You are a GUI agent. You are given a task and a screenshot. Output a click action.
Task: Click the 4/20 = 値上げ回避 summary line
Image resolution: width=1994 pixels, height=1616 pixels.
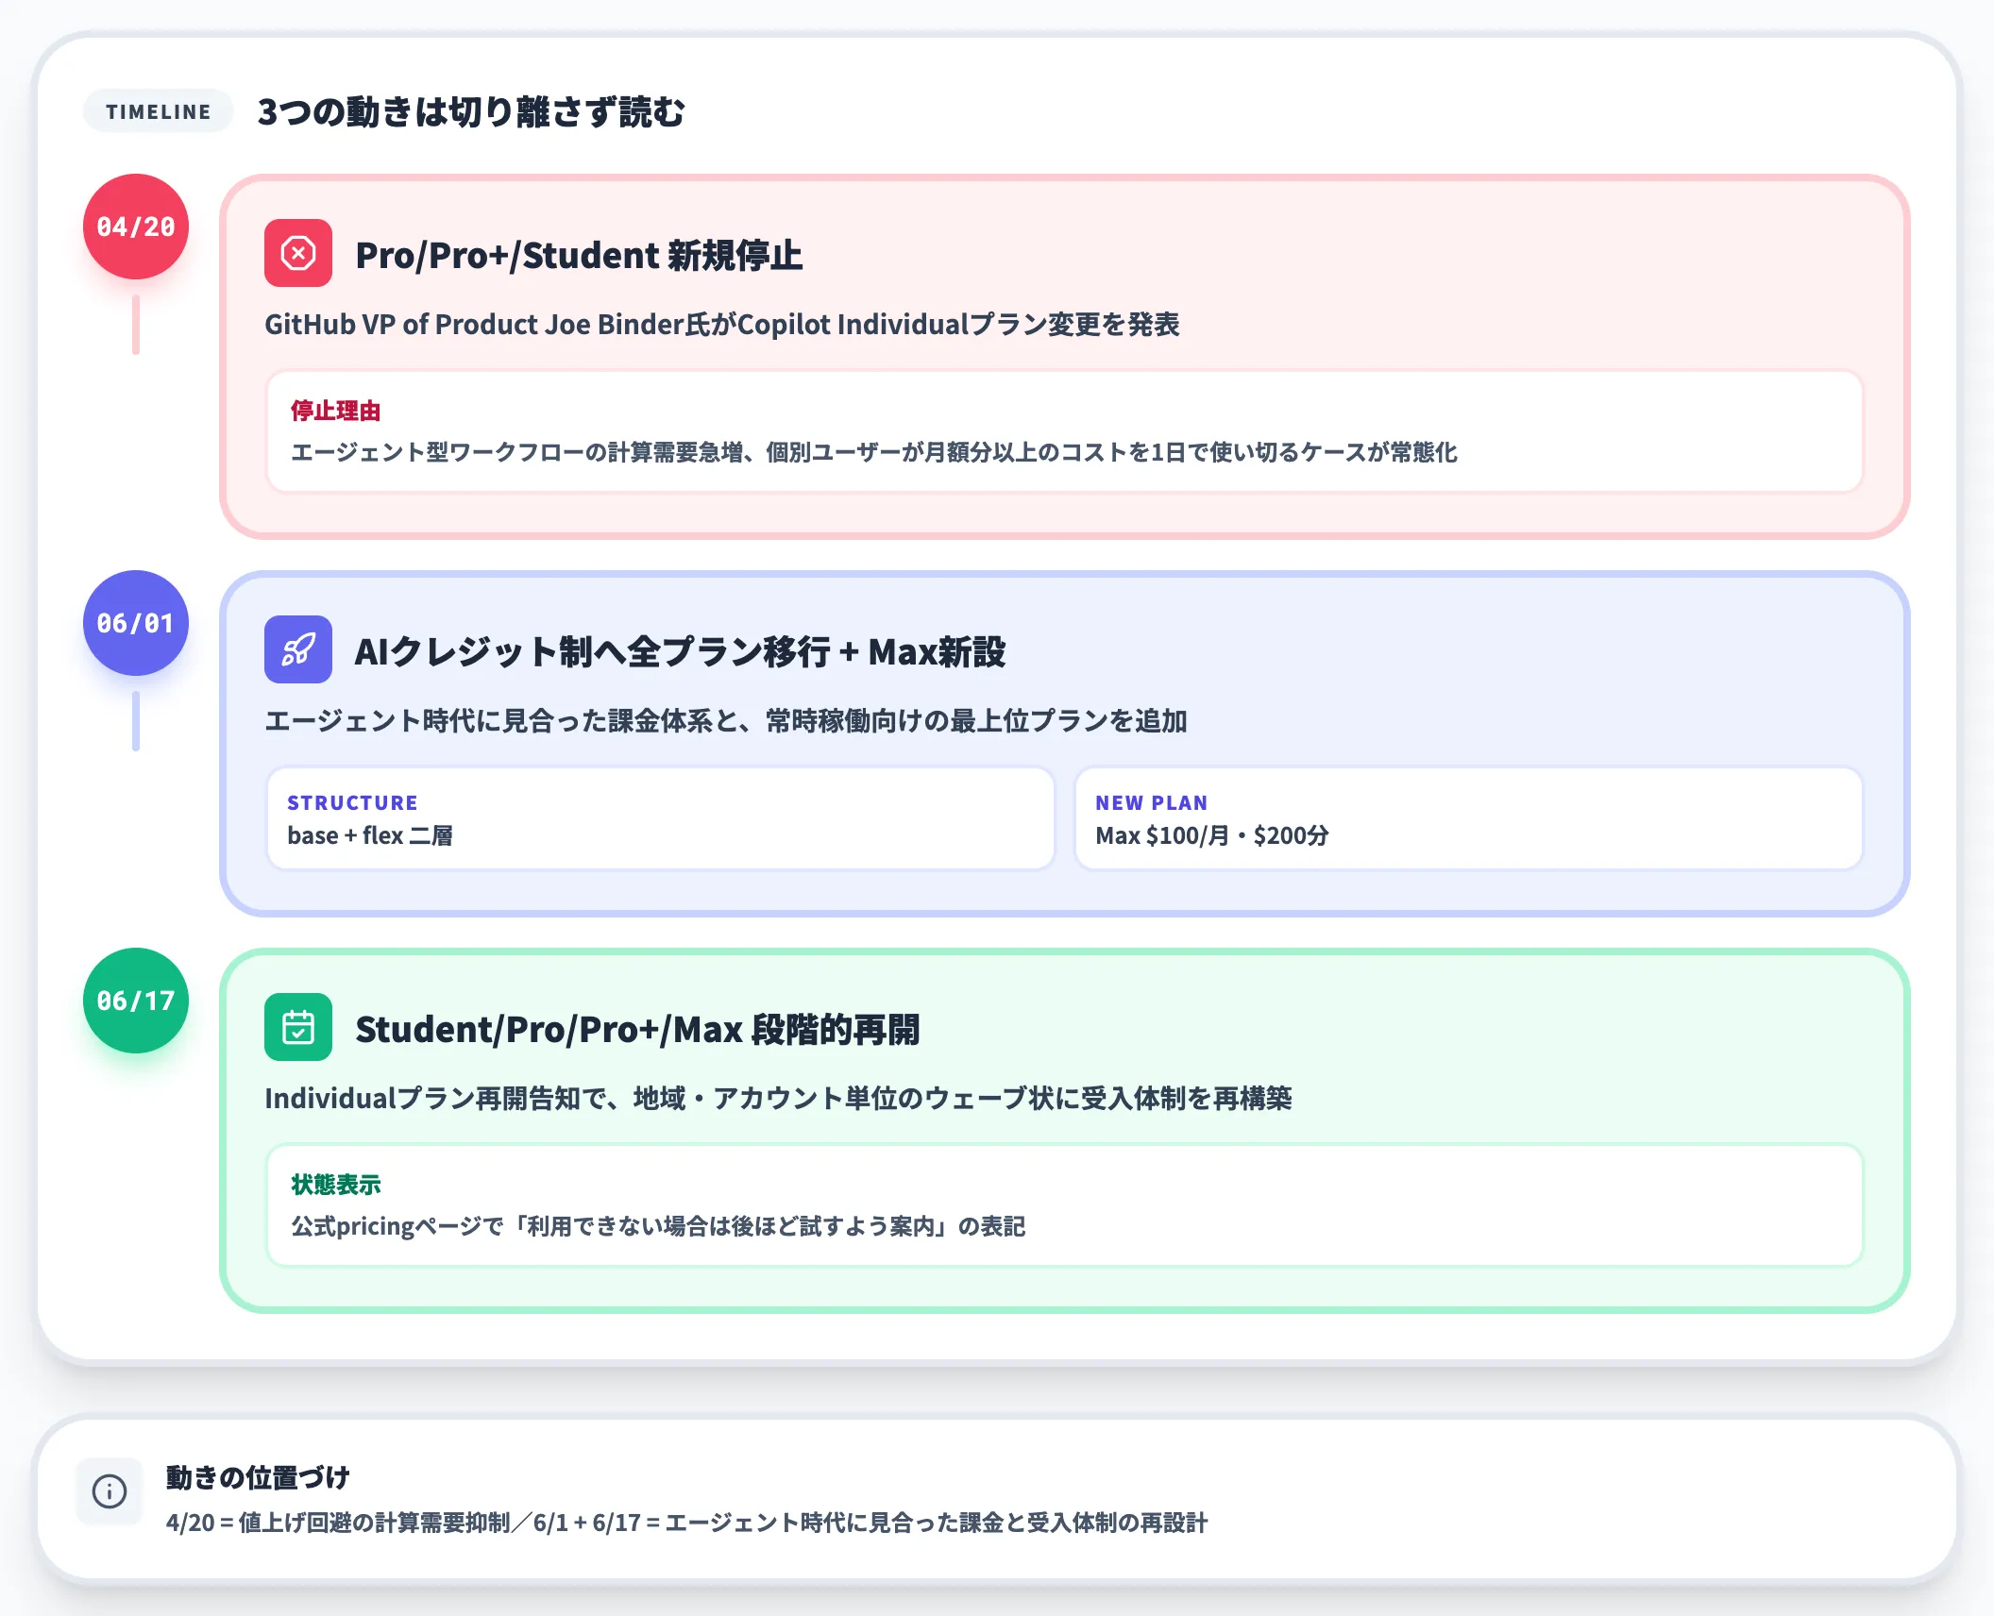pos(687,1523)
